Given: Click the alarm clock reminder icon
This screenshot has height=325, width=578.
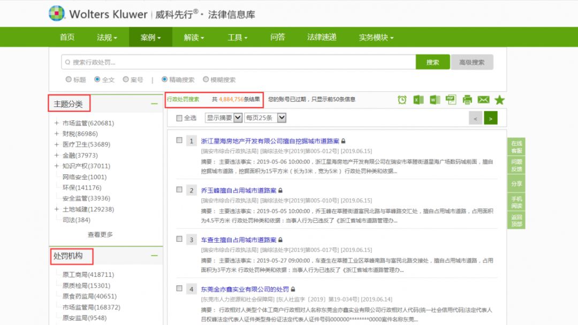Looking at the screenshot, I should (402, 99).
